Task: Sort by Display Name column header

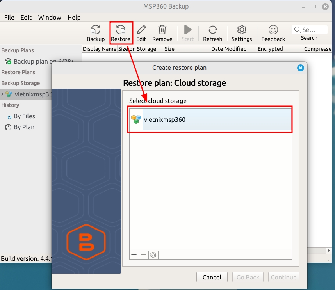Action: coord(99,49)
